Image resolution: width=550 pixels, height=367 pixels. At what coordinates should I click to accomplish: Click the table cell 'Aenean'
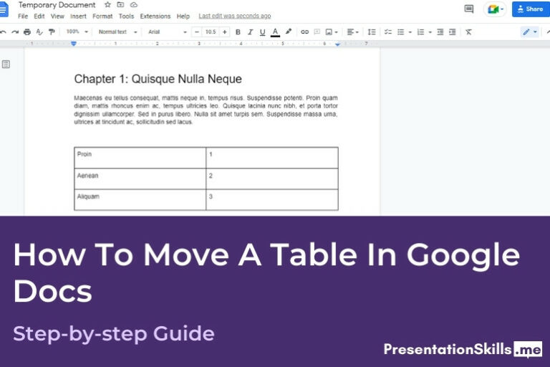pos(140,179)
